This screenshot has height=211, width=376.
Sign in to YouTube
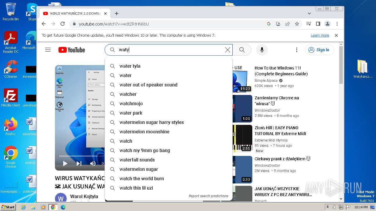(x=319, y=50)
